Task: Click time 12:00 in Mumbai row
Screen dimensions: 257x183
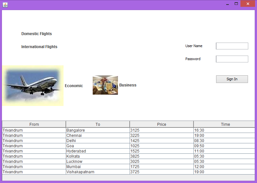Action: tap(224, 167)
